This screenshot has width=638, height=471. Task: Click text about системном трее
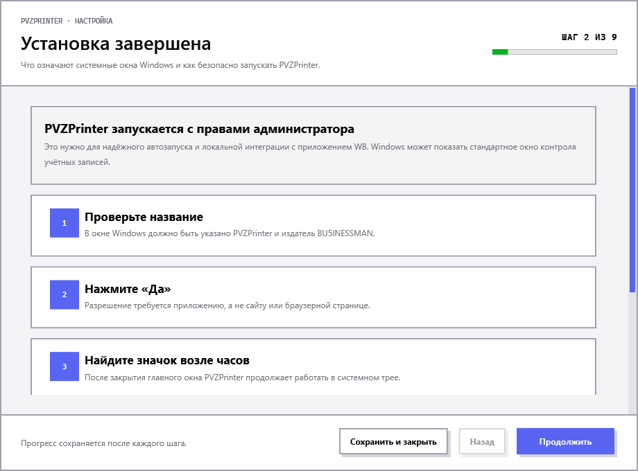[x=243, y=377]
